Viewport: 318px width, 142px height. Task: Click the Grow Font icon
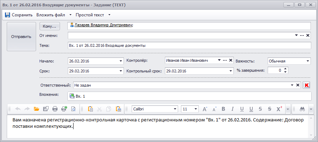pos(205,109)
